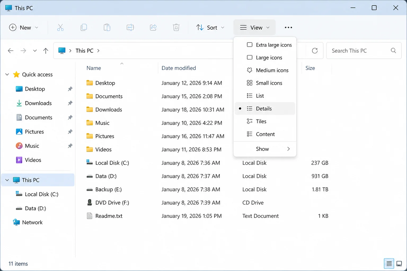Click the Share icon in toolbar
407x271 pixels.
point(153,28)
